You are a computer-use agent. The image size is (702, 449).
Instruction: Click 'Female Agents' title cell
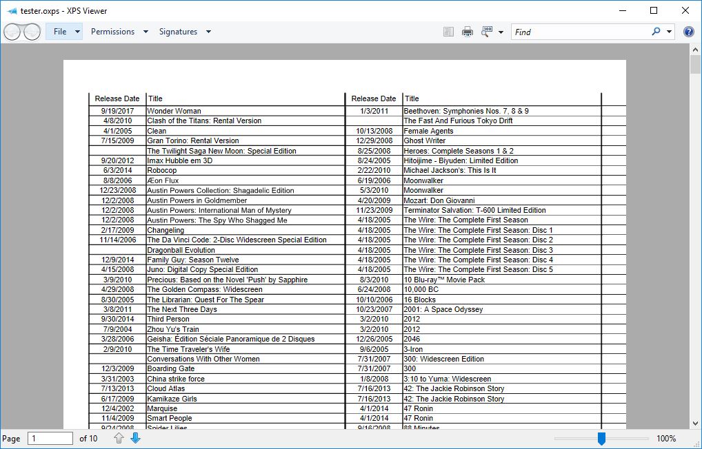click(x=428, y=131)
